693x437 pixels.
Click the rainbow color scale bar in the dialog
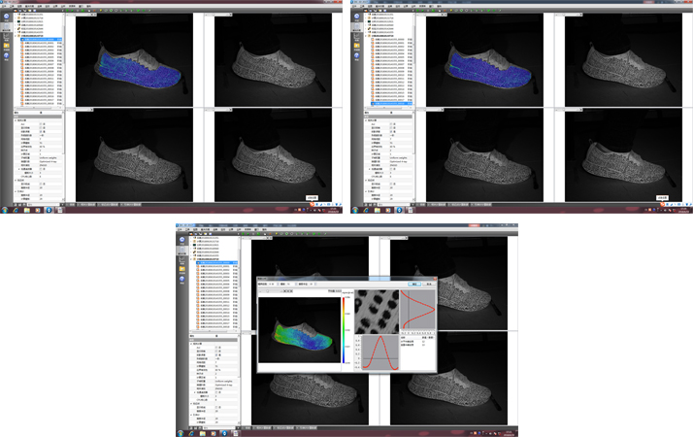point(342,330)
